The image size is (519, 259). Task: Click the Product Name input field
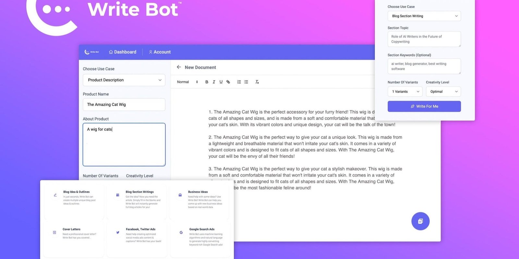(124, 105)
